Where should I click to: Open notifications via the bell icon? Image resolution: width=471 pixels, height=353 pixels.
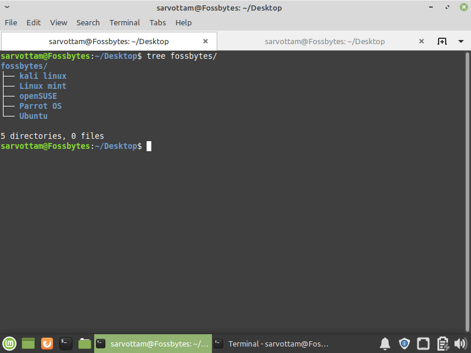click(x=385, y=343)
